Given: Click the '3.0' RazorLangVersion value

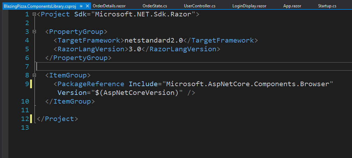Looking at the screenshot, I should (135, 49).
